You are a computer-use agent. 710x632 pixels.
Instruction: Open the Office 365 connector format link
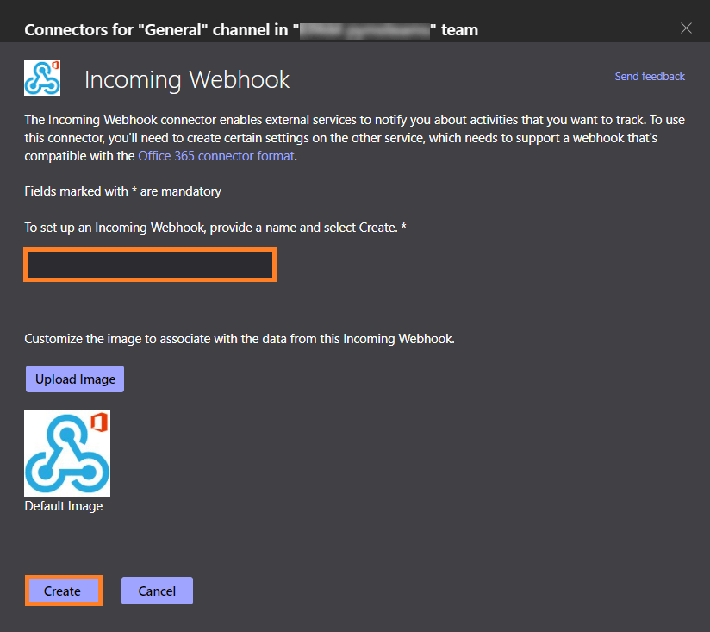[216, 156]
